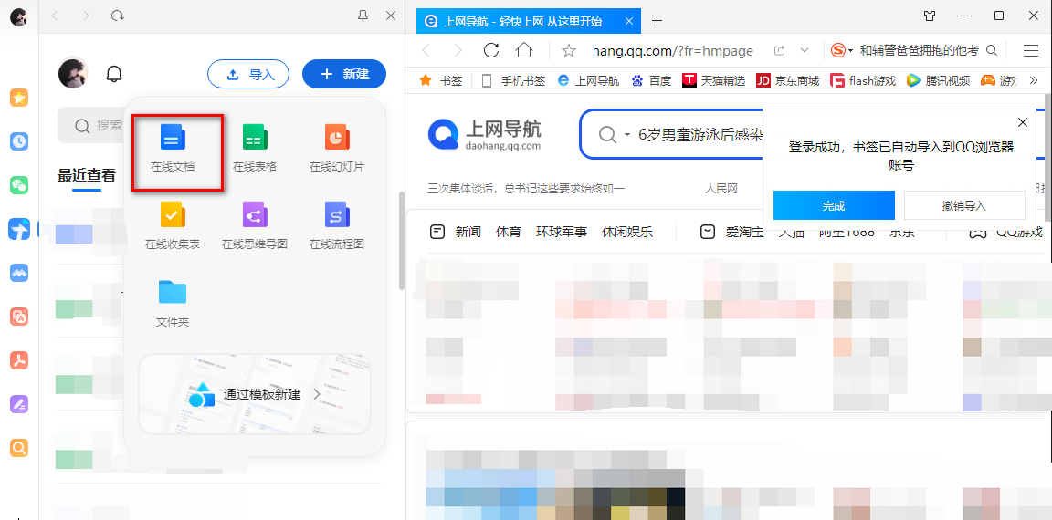The image size is (1052, 520).
Task: Open the browser skin shirt icon
Action: 930,16
